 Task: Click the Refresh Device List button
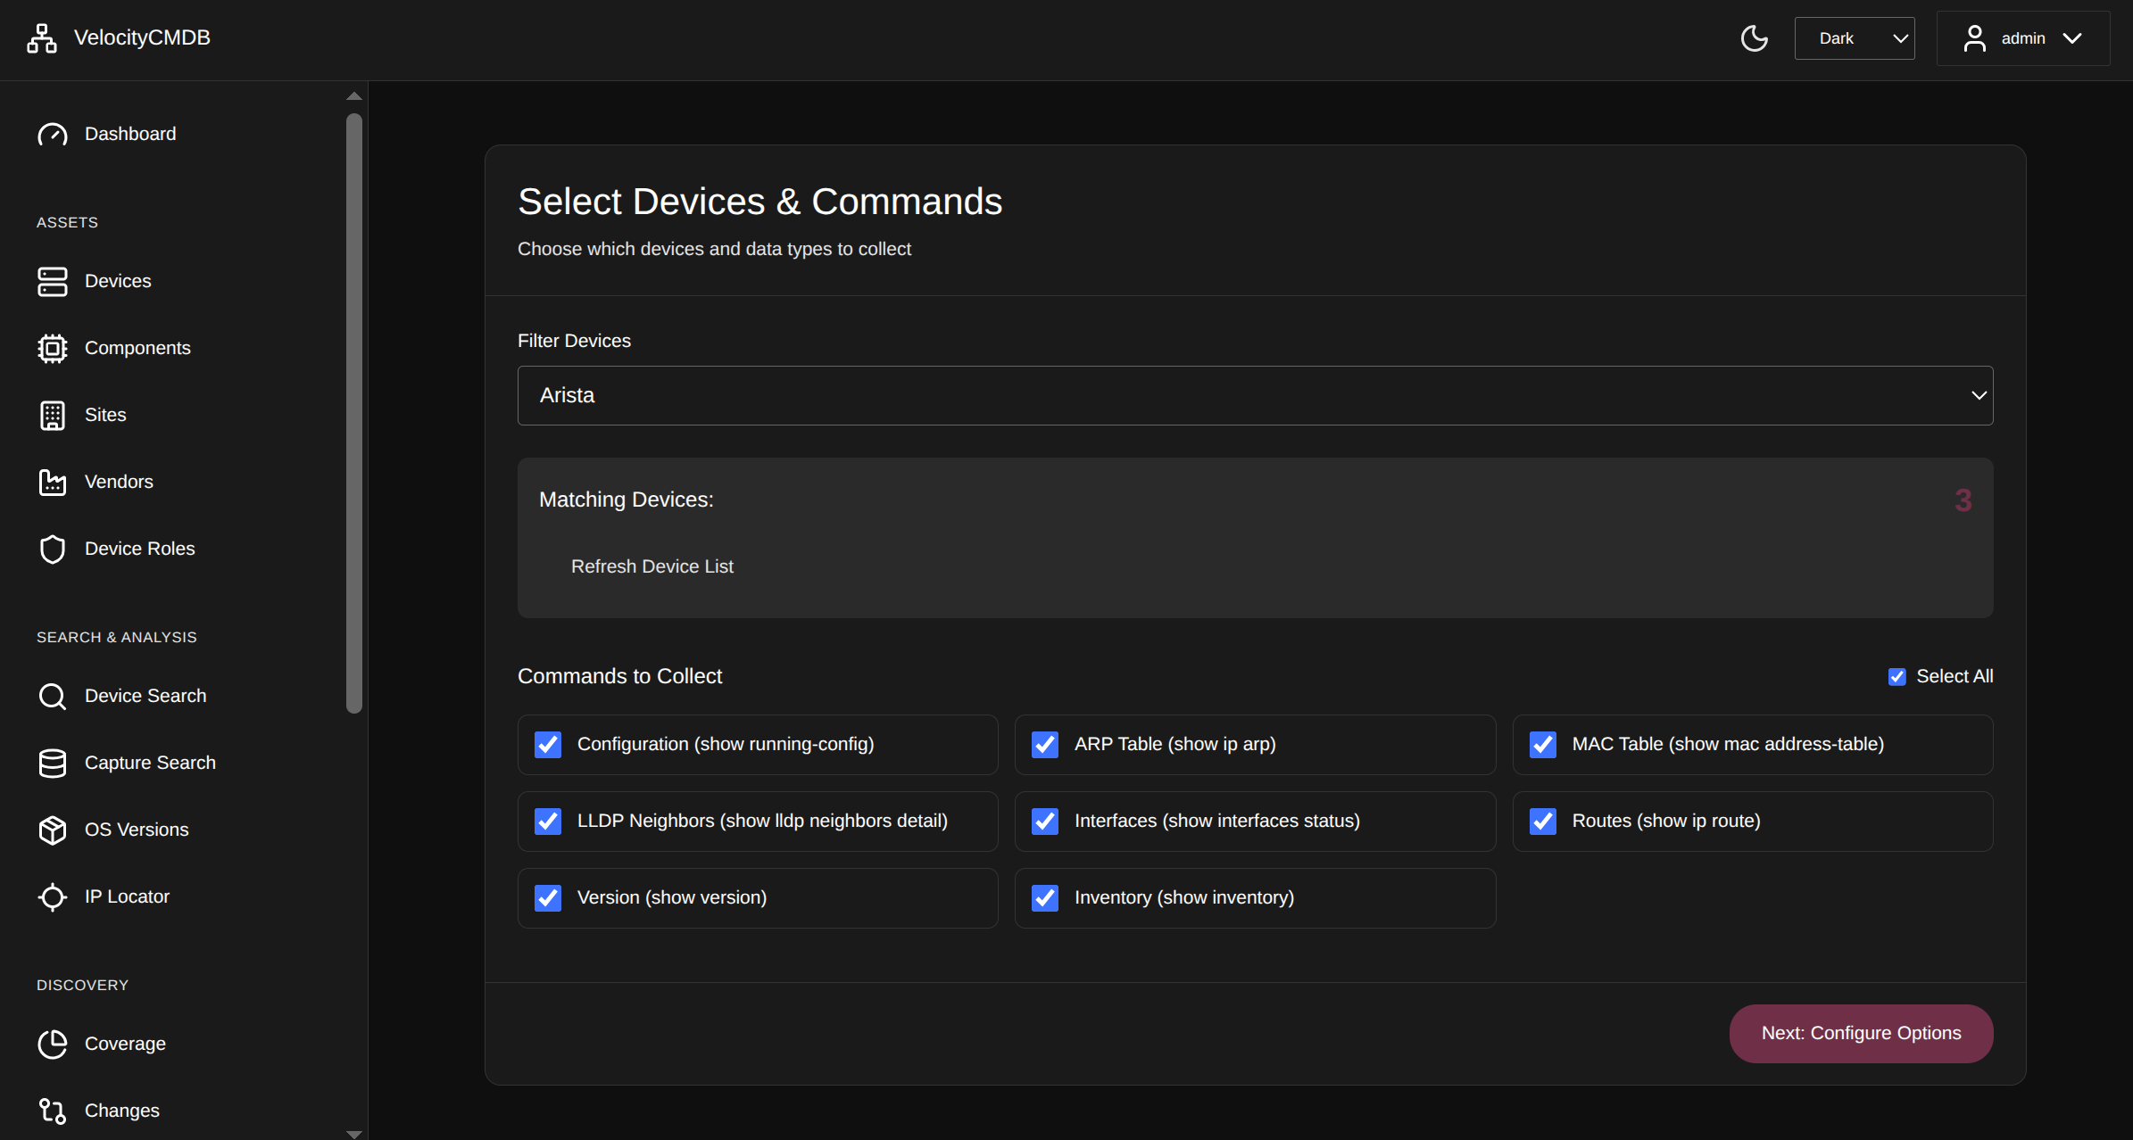click(652, 566)
